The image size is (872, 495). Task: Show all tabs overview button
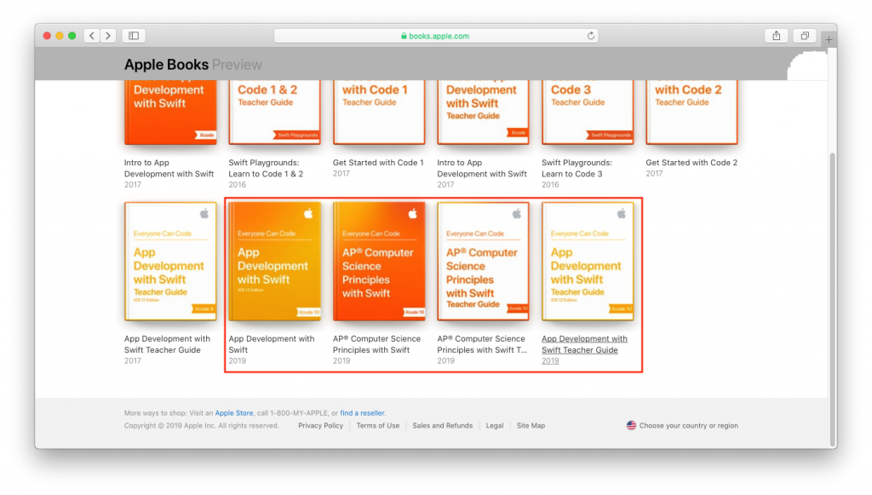click(805, 36)
